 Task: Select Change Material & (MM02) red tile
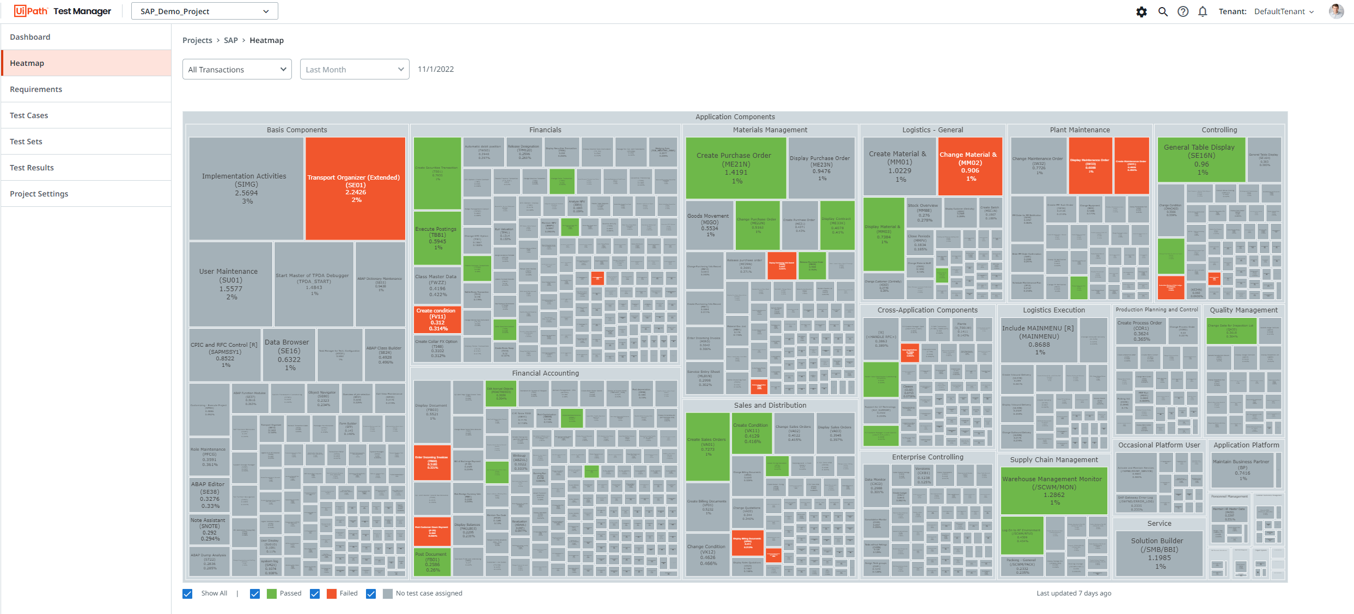point(969,166)
